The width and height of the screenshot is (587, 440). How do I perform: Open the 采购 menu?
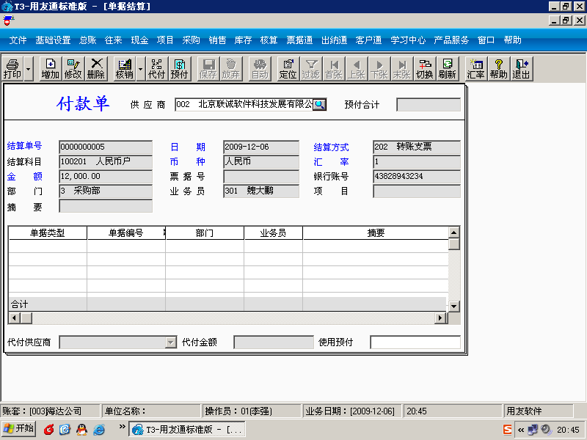tap(191, 40)
